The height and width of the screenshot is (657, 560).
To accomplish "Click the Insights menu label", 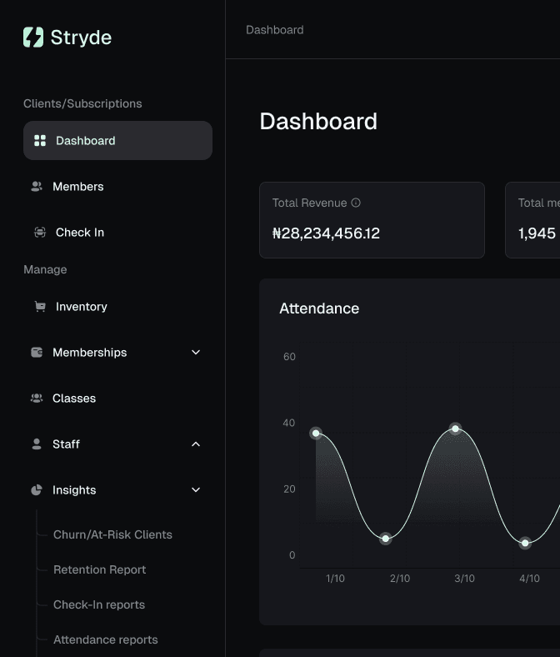I will [74, 489].
